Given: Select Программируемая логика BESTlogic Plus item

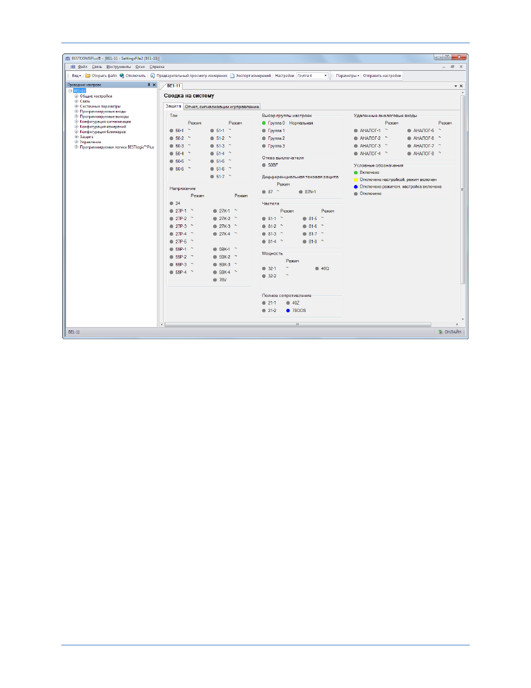Looking at the screenshot, I should [x=117, y=147].
